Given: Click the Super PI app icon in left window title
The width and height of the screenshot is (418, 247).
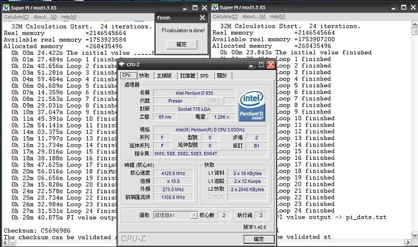Looking at the screenshot, I should (6, 7).
